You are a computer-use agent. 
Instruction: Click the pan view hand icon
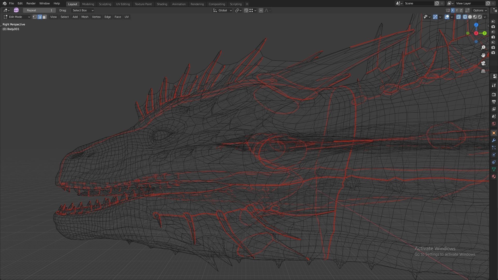click(x=483, y=55)
